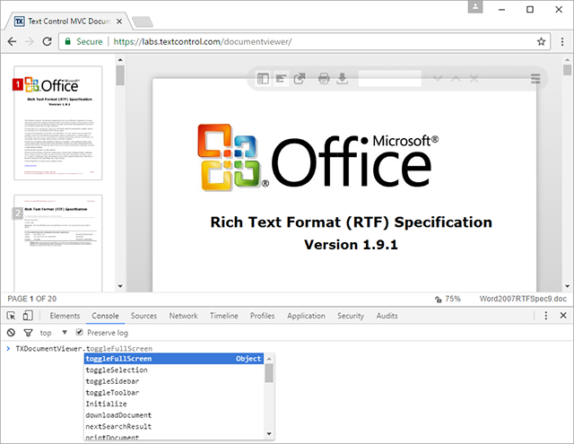Bookmark the page with star icon
The width and height of the screenshot is (574, 444).
541,42
